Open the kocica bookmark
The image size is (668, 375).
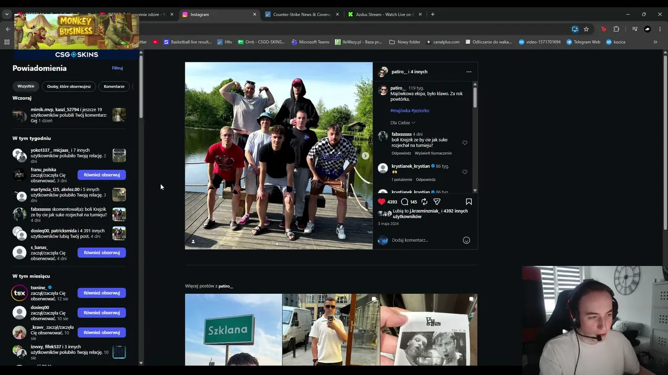click(616, 42)
